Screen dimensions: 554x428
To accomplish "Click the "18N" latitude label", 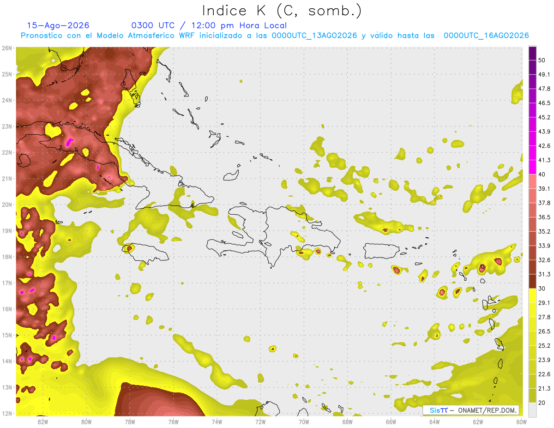I will pos(7,257).
